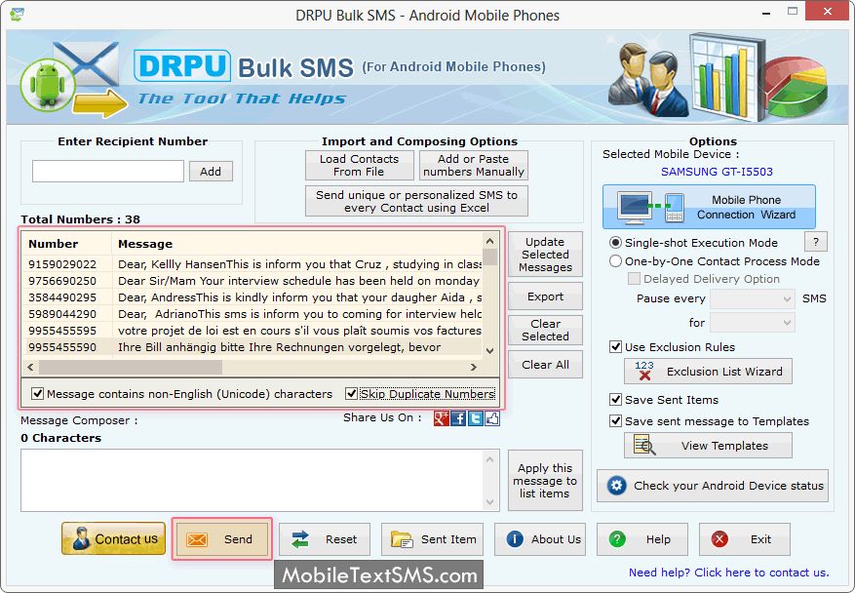Screen dimensions: 855x593
Task: Click the SAMSUNG GT-I5503 device name
Action: (x=717, y=172)
